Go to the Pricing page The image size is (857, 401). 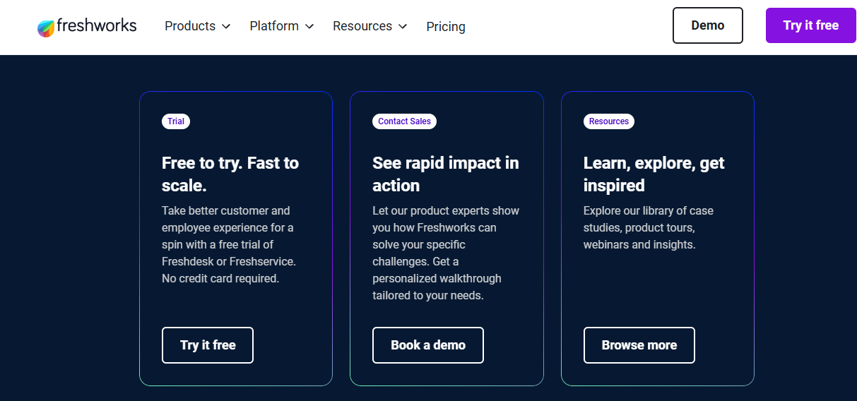446,27
